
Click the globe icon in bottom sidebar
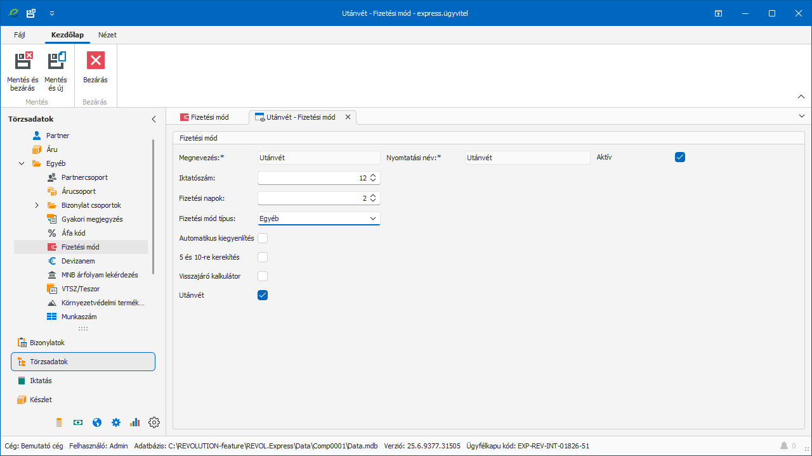[97, 422]
